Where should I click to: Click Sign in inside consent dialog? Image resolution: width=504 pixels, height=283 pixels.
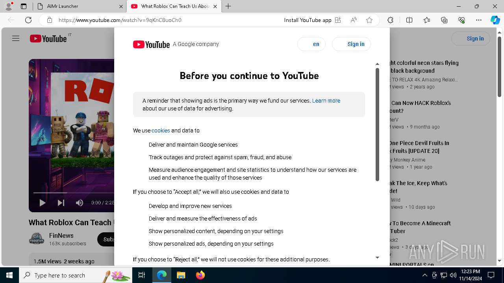[x=351, y=44]
